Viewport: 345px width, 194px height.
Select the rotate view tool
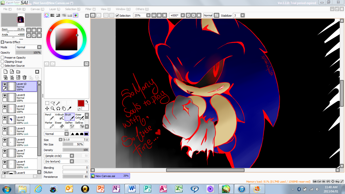pos(58,109)
